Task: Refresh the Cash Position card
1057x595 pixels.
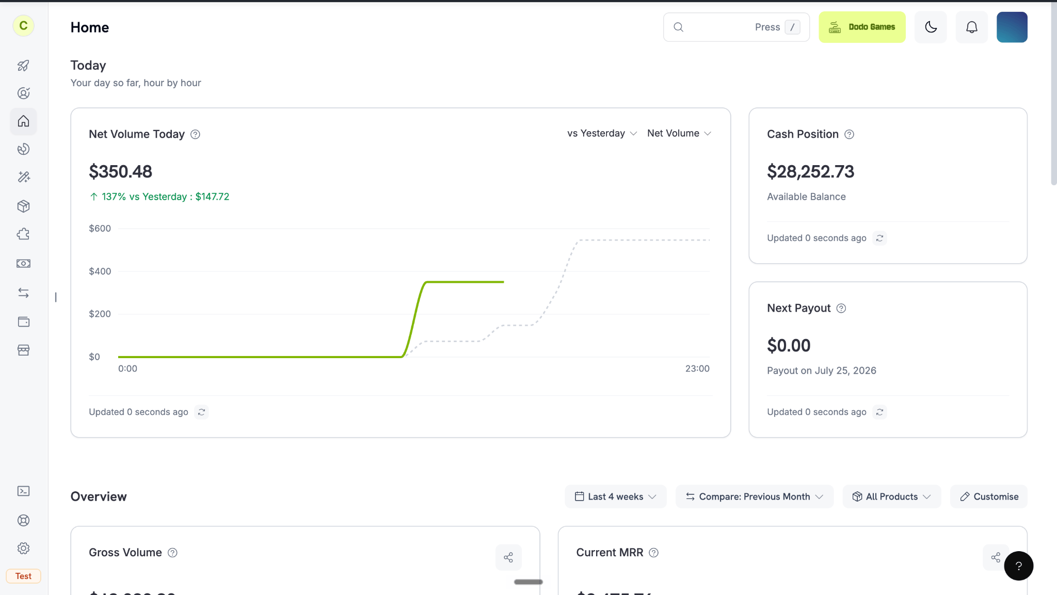Action: (879, 238)
